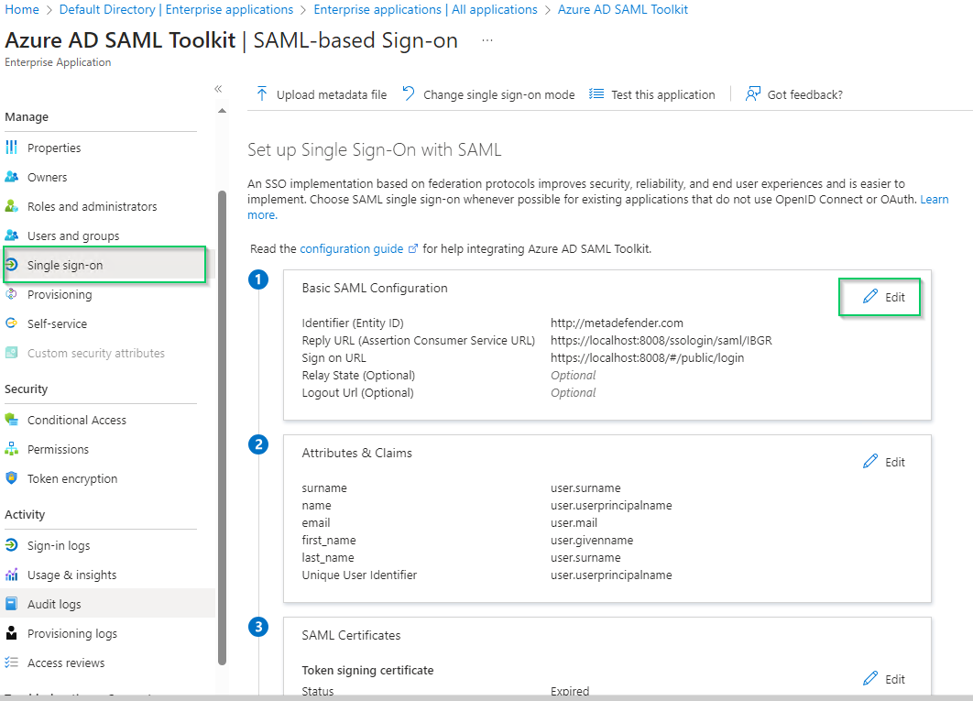Click the Audit logs icon
973x701 pixels.
[x=11, y=604]
